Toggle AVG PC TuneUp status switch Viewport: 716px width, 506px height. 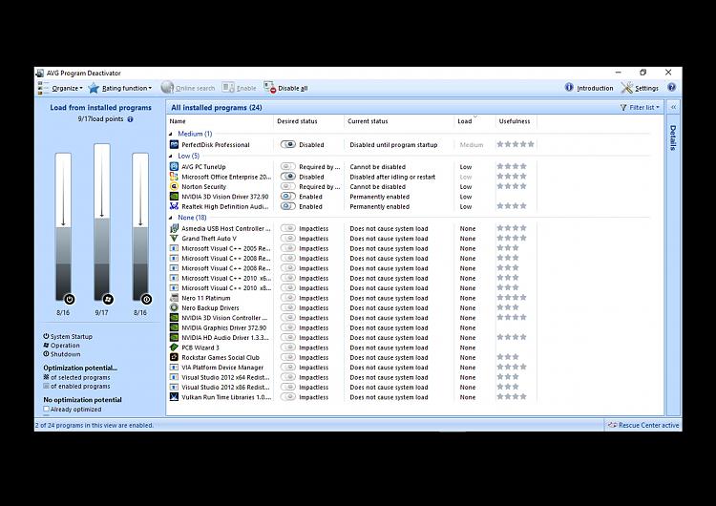point(288,167)
